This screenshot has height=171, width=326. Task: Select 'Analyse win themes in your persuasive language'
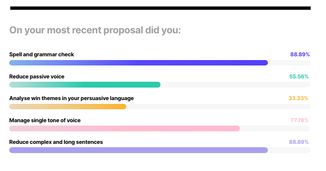tap(71, 98)
